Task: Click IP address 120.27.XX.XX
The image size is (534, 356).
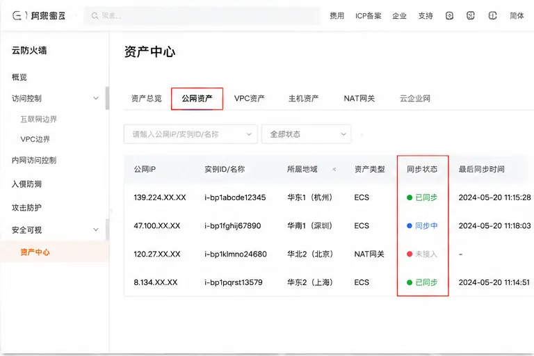Action: coord(157,254)
